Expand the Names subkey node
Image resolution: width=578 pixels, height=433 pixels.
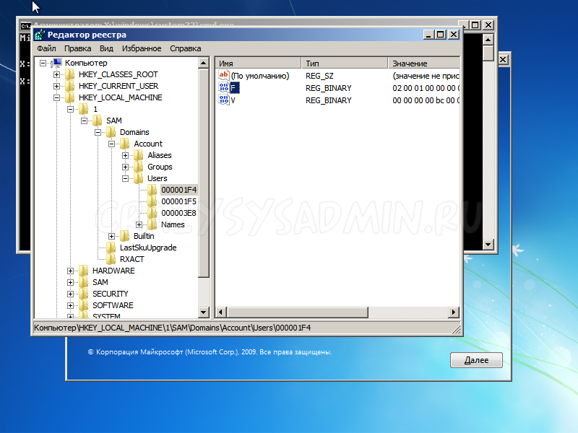[x=139, y=224]
